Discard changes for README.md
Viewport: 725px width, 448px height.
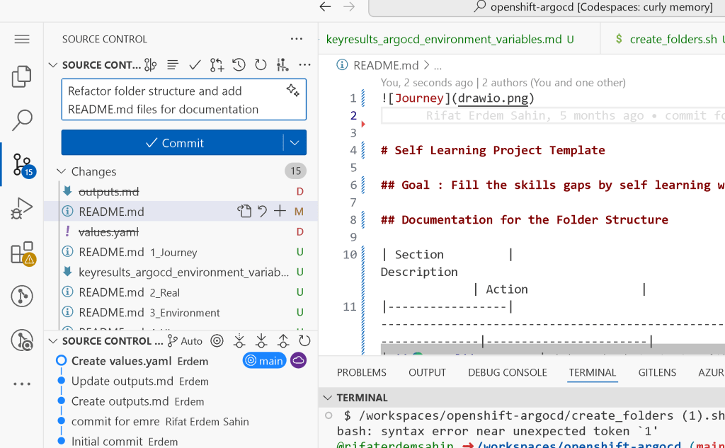coord(262,212)
